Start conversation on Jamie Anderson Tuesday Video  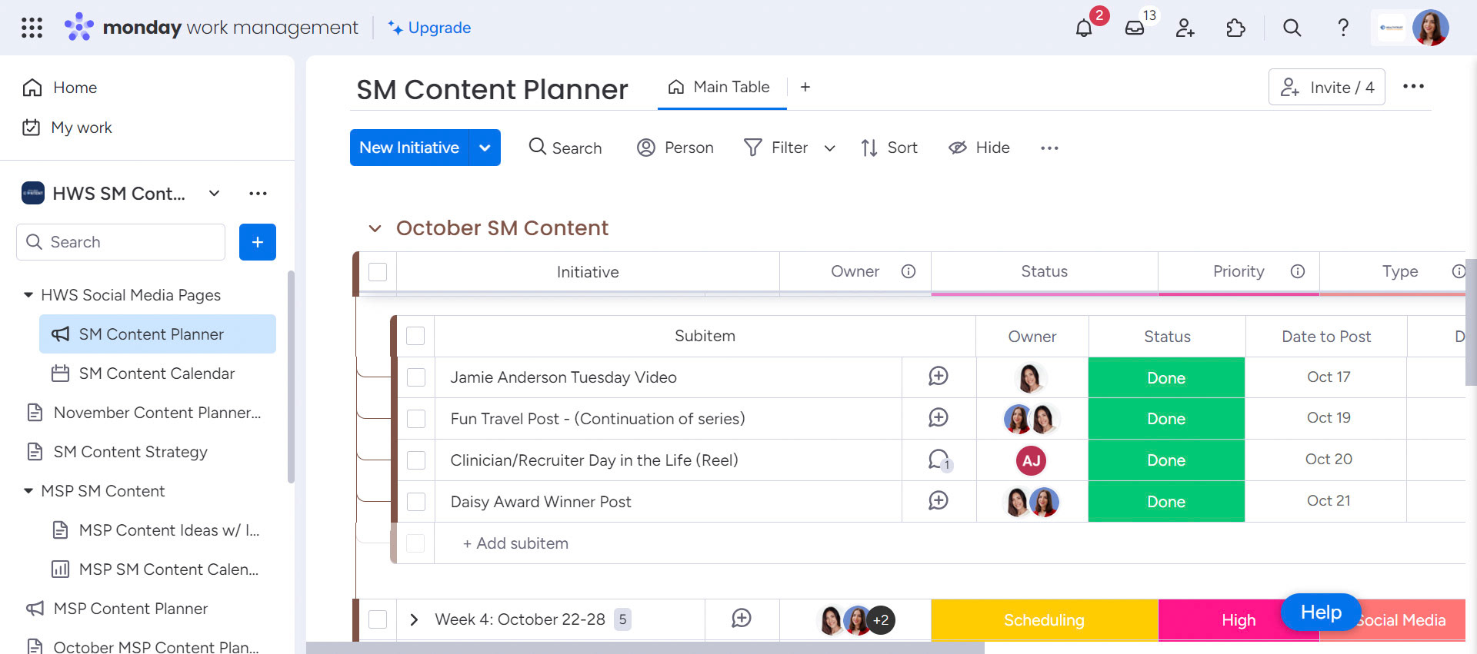click(939, 377)
